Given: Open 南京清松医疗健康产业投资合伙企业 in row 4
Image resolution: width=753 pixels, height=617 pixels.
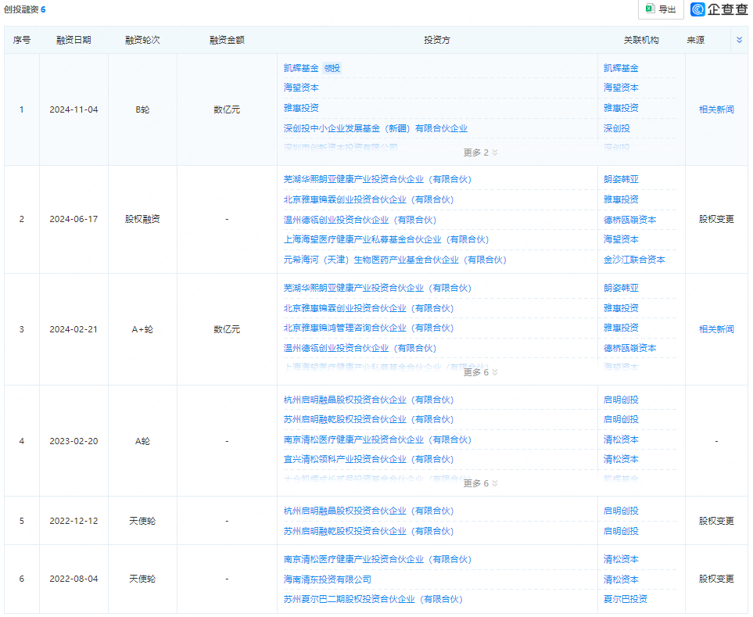Looking at the screenshot, I should pos(378,439).
